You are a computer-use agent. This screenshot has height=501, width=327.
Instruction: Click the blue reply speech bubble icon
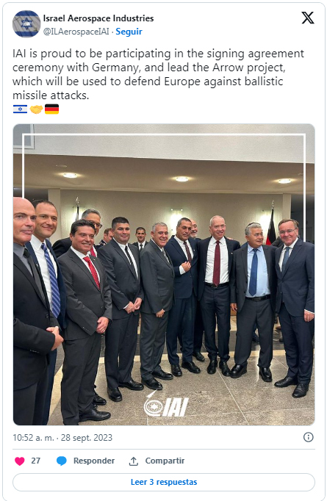62,461
